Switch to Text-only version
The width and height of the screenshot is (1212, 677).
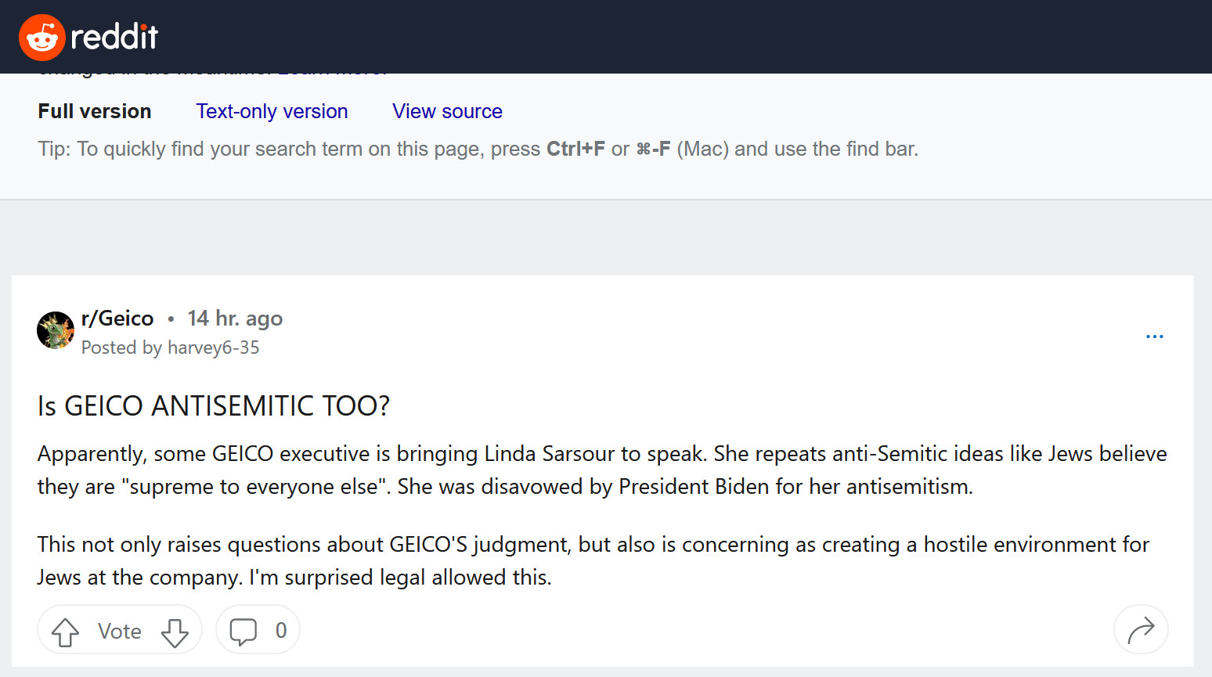tap(272, 111)
